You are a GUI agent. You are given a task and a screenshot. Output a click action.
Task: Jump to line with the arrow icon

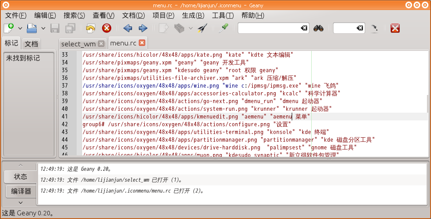374,28
